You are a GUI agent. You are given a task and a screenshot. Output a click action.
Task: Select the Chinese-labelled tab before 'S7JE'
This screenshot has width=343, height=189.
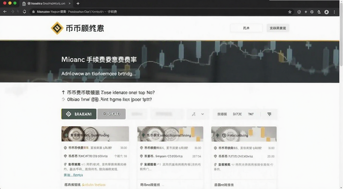(x=222, y=114)
